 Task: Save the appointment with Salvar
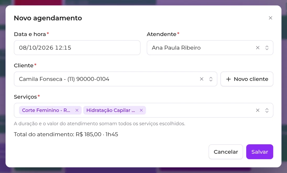coord(260,152)
